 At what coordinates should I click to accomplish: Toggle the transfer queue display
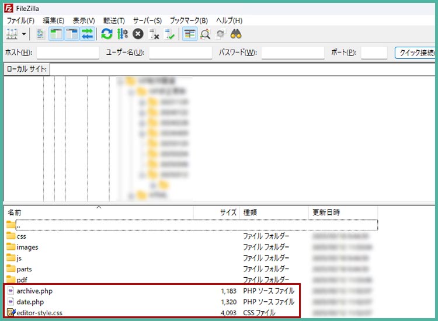click(x=88, y=34)
